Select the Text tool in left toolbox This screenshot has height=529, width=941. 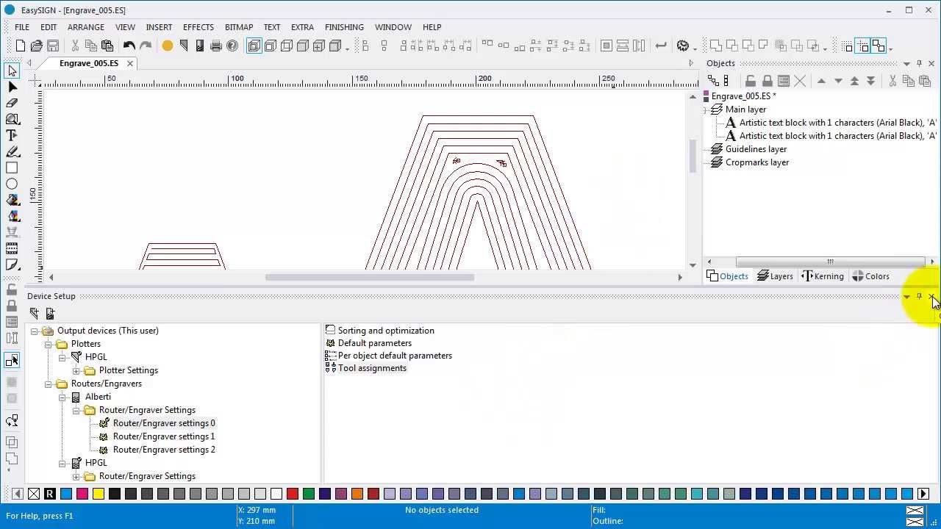point(12,135)
